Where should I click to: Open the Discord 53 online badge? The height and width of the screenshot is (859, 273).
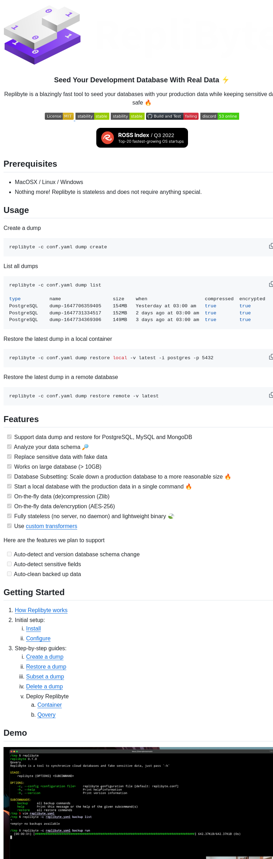(x=219, y=116)
